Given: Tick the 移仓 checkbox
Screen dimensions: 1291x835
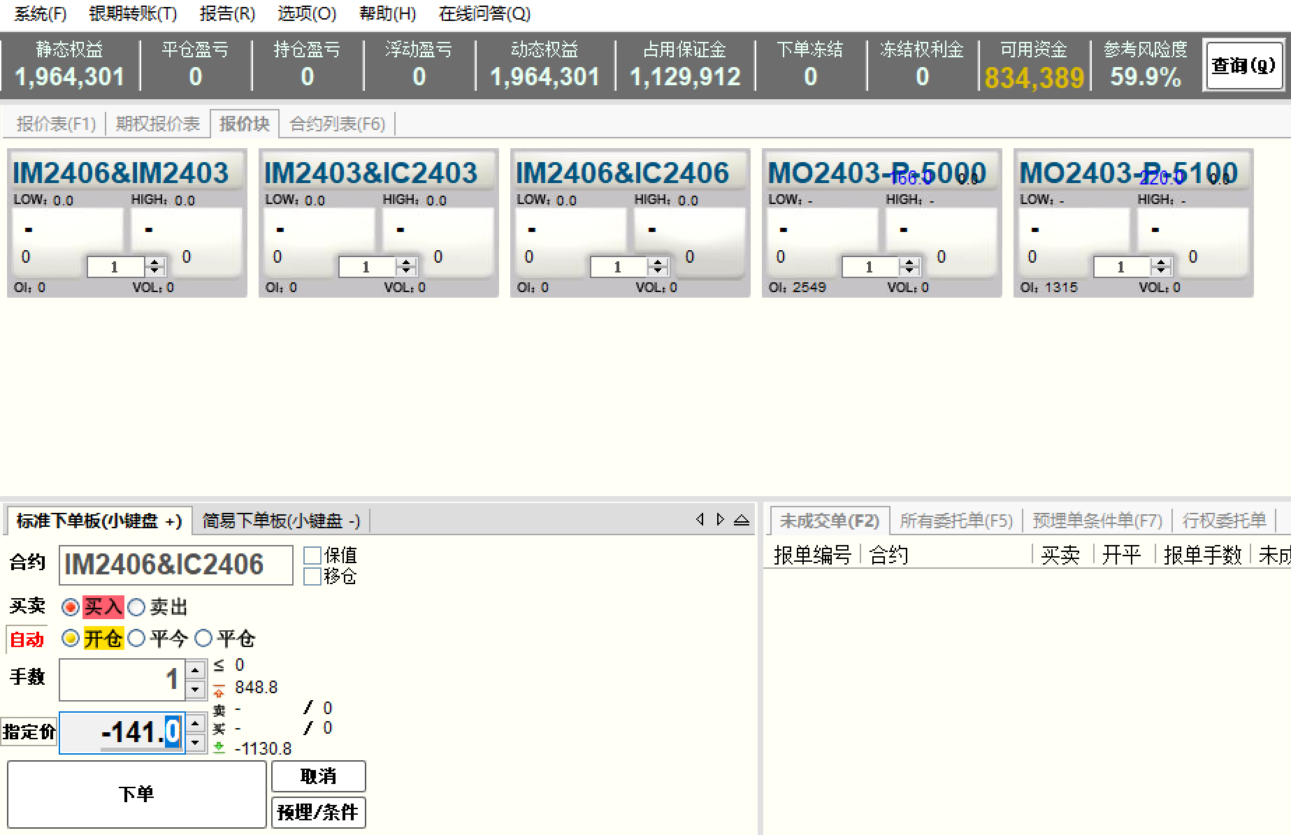Looking at the screenshot, I should coord(312,576).
